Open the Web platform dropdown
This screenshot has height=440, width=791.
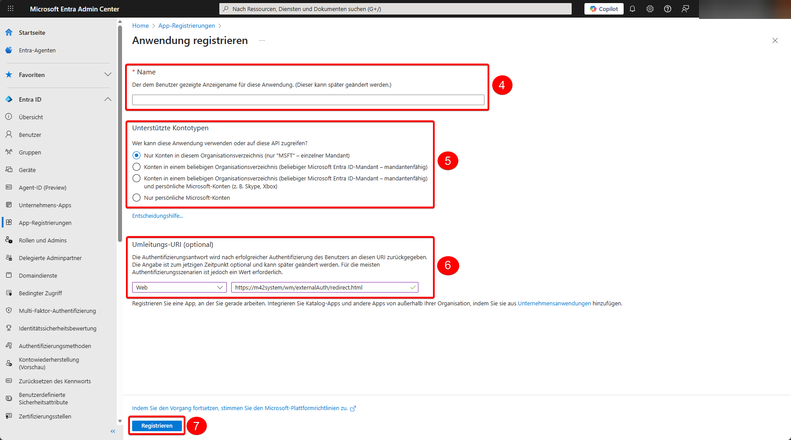(x=179, y=287)
